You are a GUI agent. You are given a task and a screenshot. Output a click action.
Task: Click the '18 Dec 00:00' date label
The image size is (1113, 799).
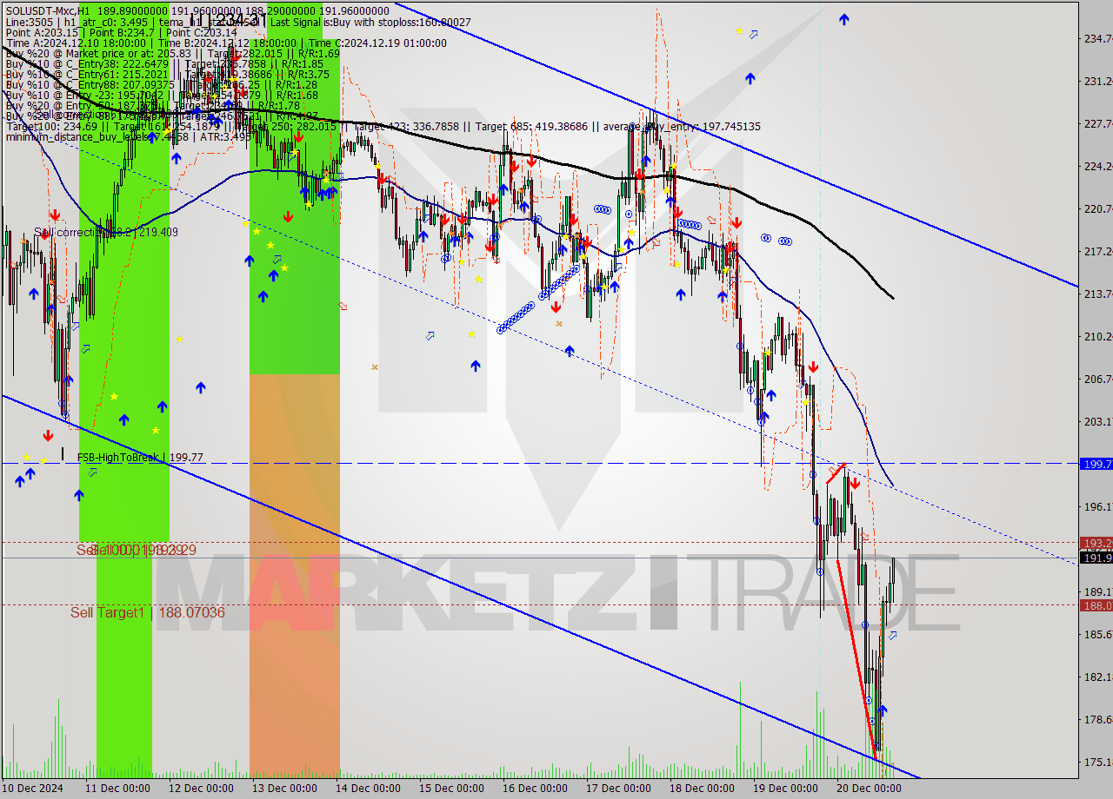tap(702, 789)
